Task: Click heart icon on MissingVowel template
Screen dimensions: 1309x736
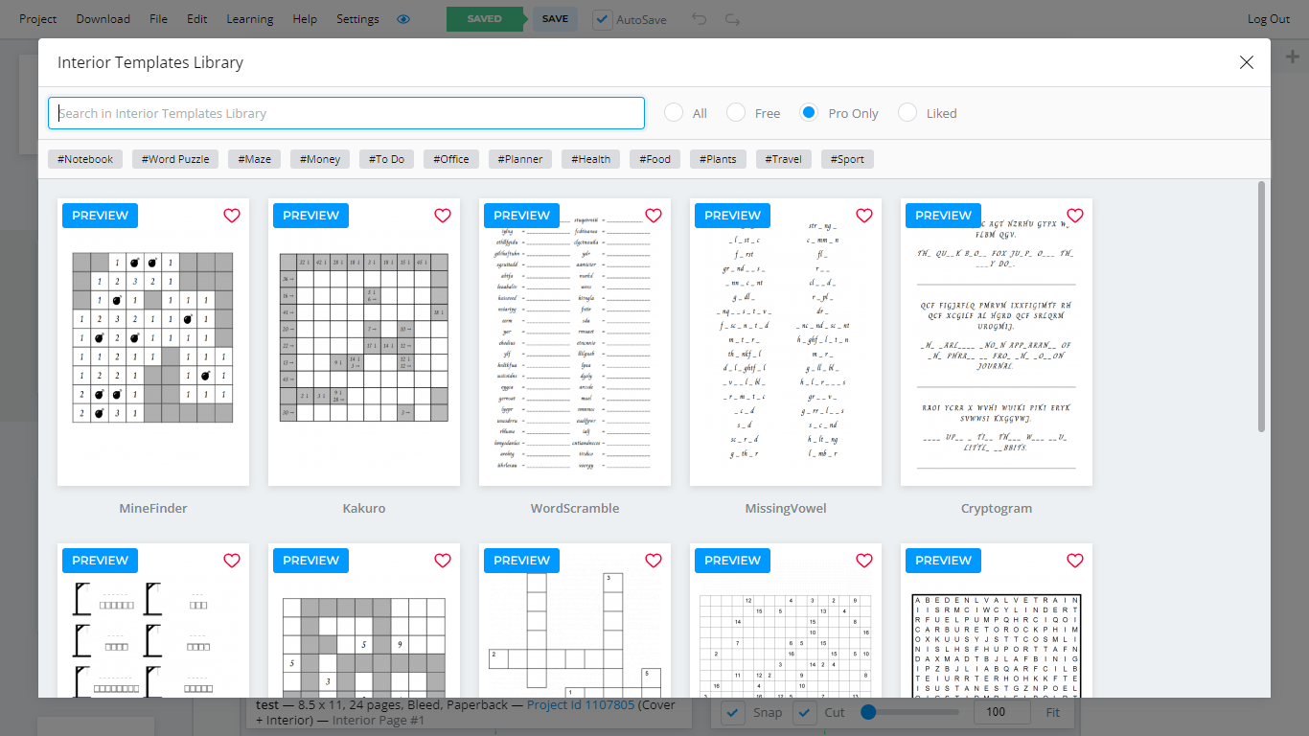Action: point(864,216)
